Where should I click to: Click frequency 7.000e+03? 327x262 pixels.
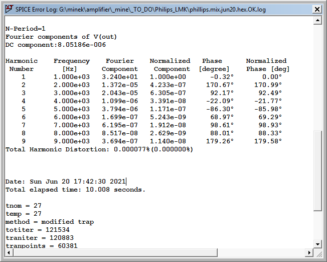72,125
